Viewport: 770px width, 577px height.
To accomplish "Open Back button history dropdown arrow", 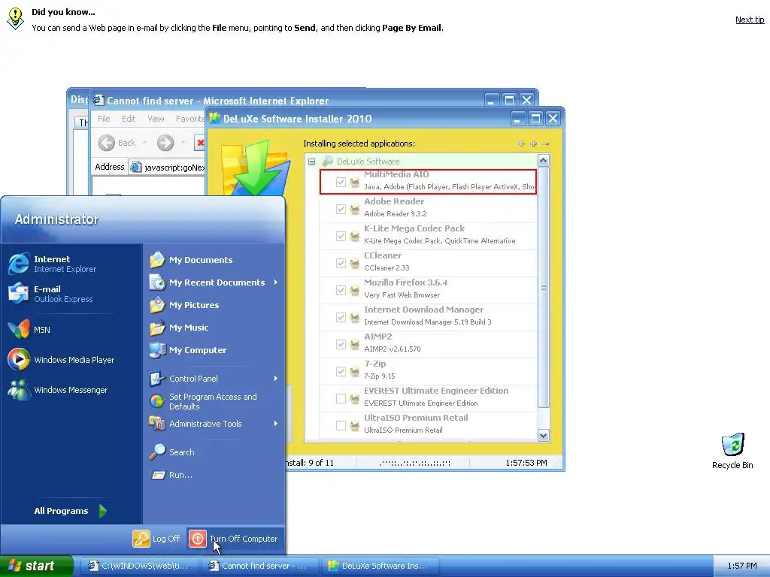I will point(145,143).
